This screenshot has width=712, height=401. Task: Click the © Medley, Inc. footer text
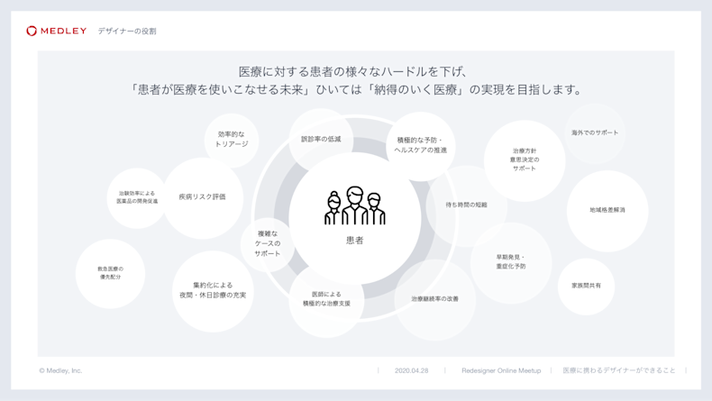[x=61, y=370]
